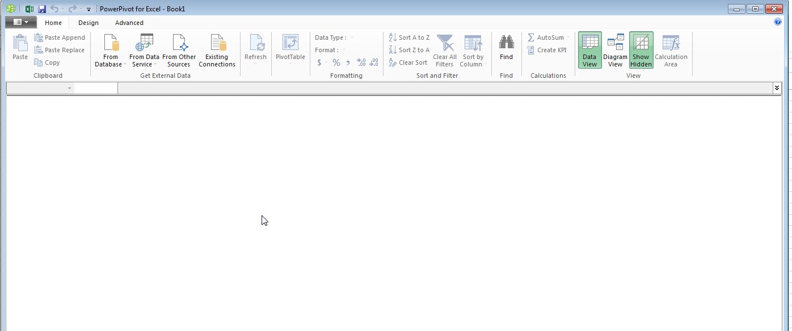Click the PowerPivot application icon in title bar
This screenshot has height=331, width=792.
[x=10, y=9]
